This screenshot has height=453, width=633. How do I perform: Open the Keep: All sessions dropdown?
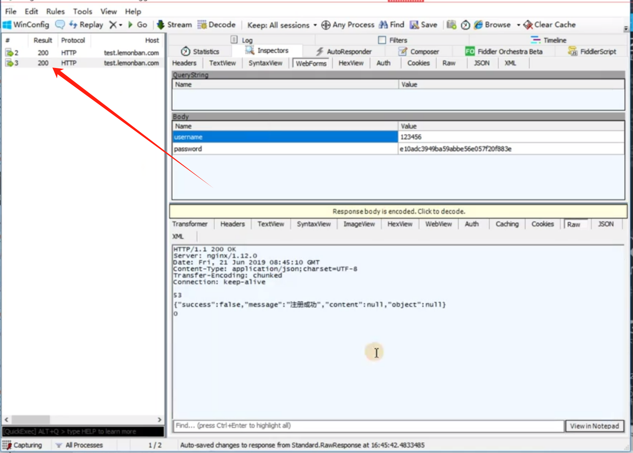(282, 25)
